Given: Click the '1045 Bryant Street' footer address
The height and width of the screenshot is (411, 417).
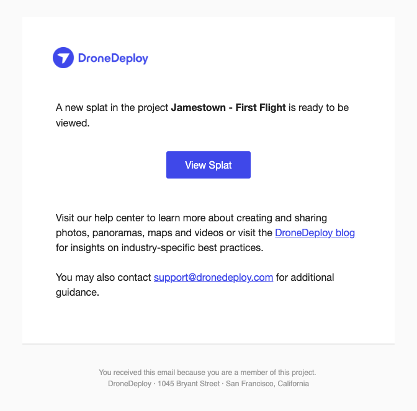Looking at the screenshot, I should pos(189,384).
